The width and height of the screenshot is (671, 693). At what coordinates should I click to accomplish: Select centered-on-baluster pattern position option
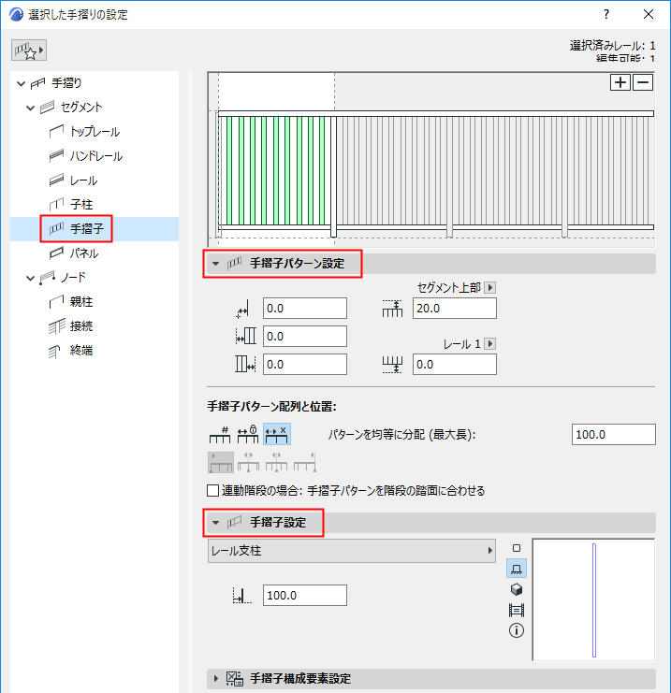[276, 462]
